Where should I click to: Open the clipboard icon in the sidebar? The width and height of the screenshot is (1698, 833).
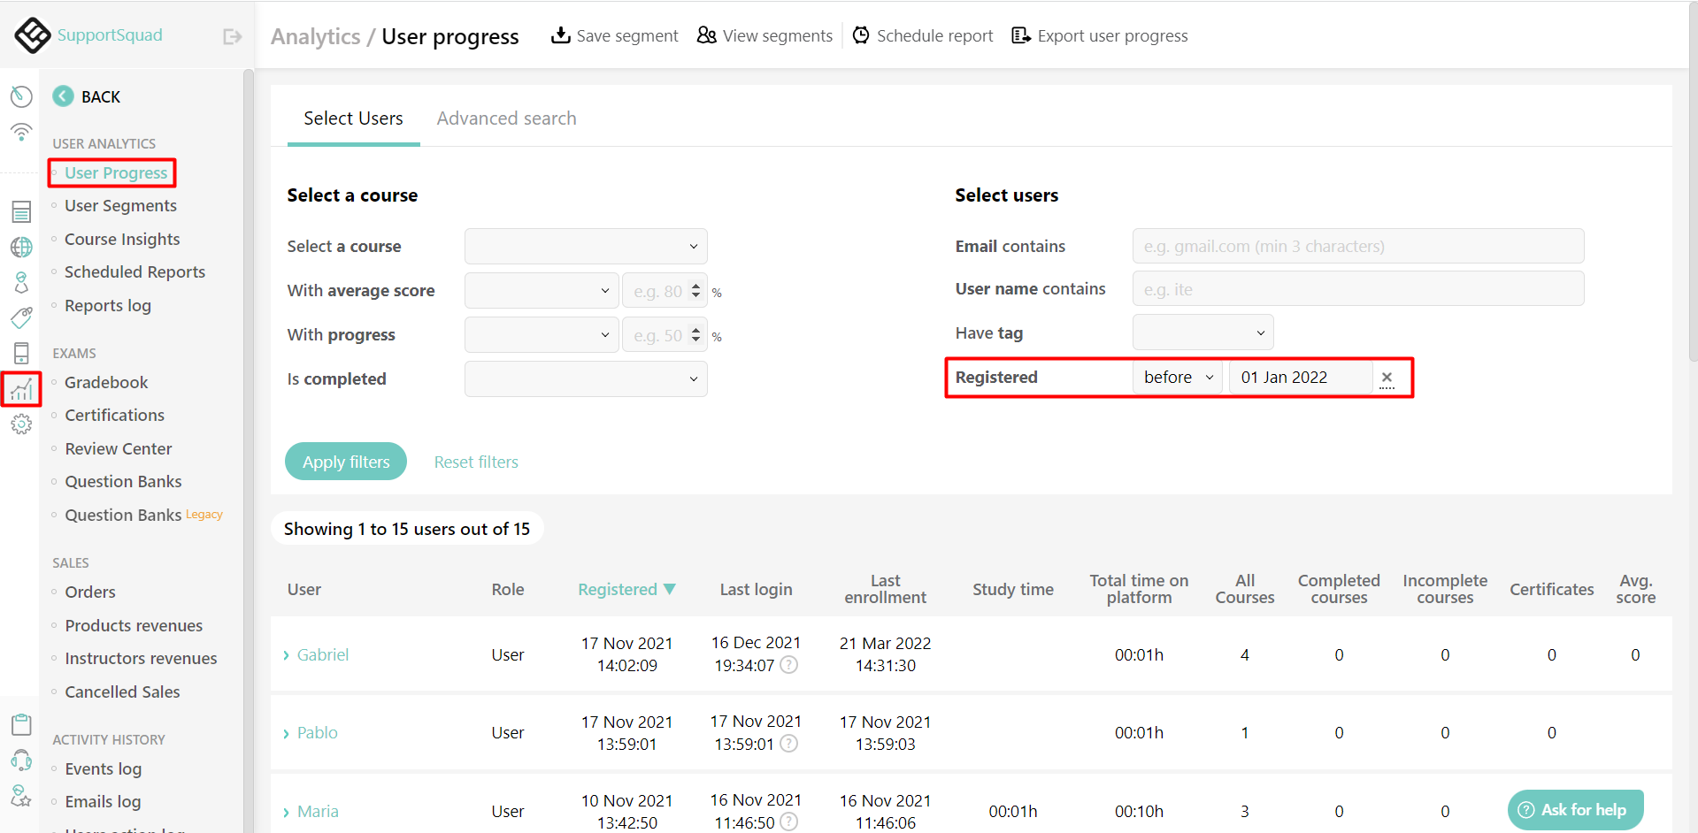point(21,723)
